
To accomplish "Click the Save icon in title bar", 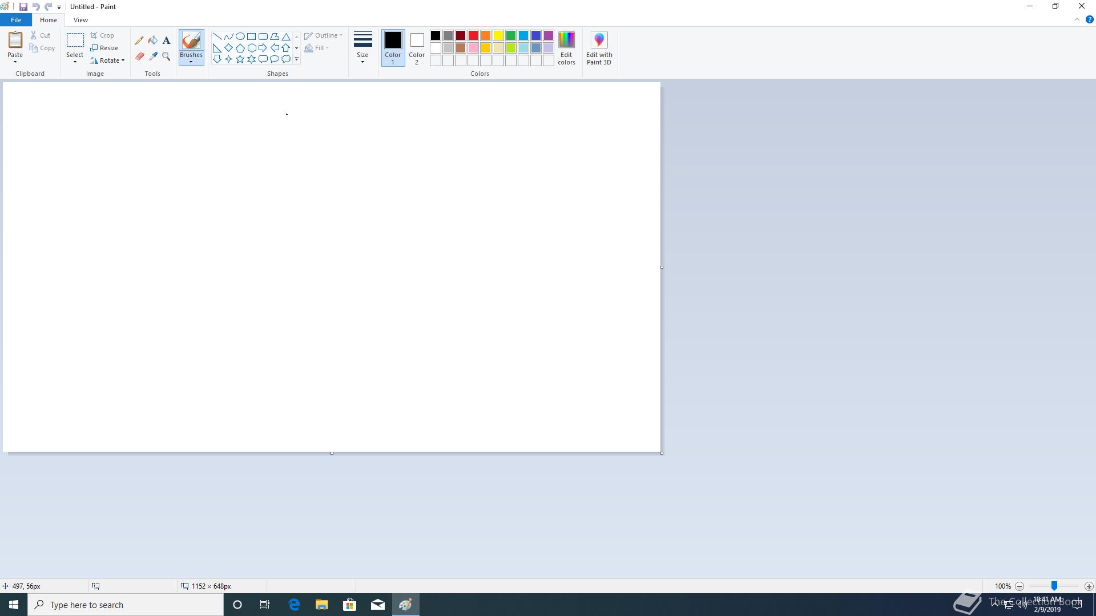I will (23, 7).
